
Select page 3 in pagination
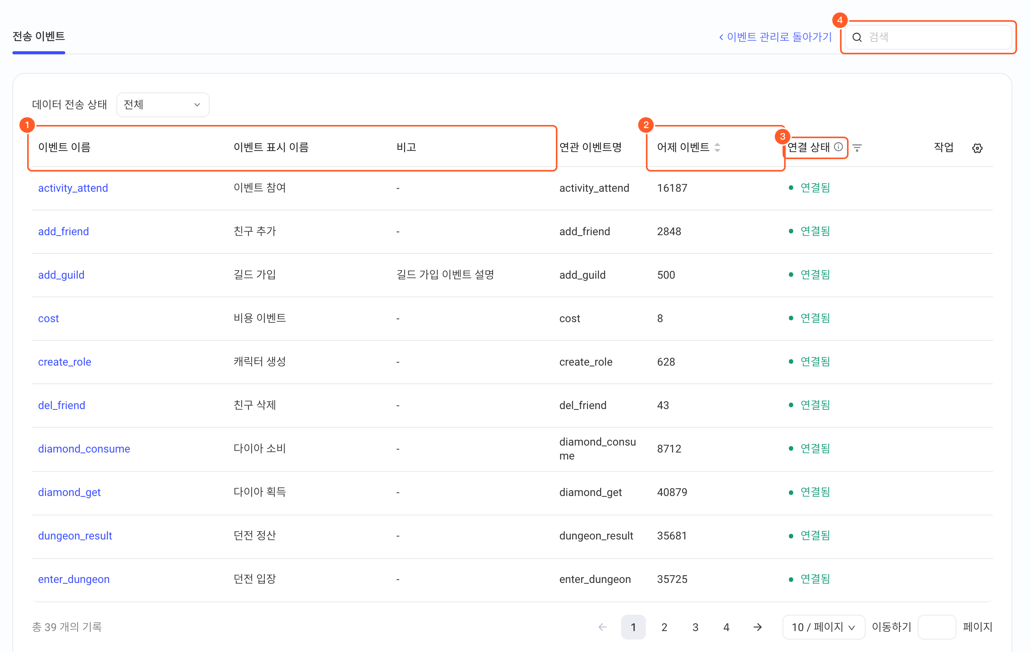tap(695, 627)
